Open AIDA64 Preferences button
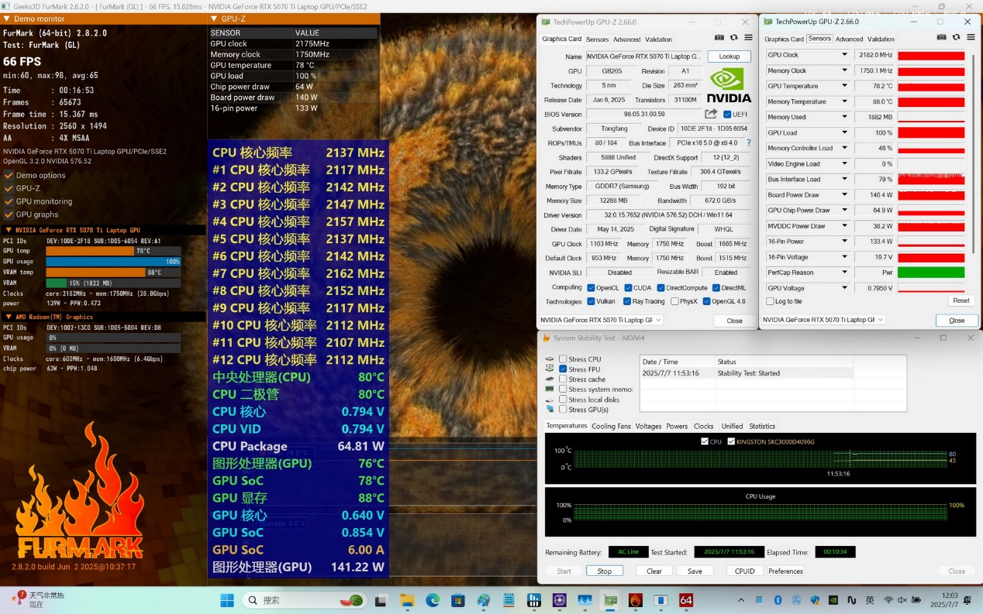Image resolution: width=983 pixels, height=614 pixels. point(785,571)
